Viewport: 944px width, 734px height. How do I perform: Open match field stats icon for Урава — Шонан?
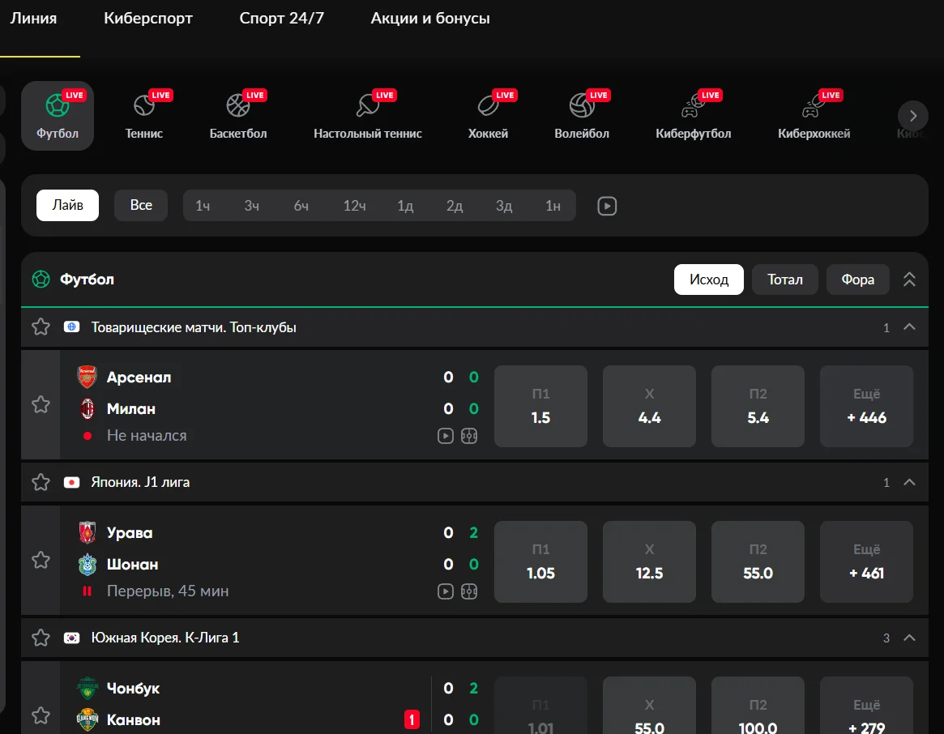(x=470, y=591)
